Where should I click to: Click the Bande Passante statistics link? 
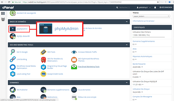click(x=139, y=64)
